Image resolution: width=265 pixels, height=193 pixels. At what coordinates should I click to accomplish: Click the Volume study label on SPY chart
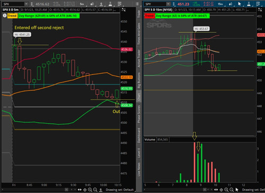pyautogui.click(x=150, y=140)
